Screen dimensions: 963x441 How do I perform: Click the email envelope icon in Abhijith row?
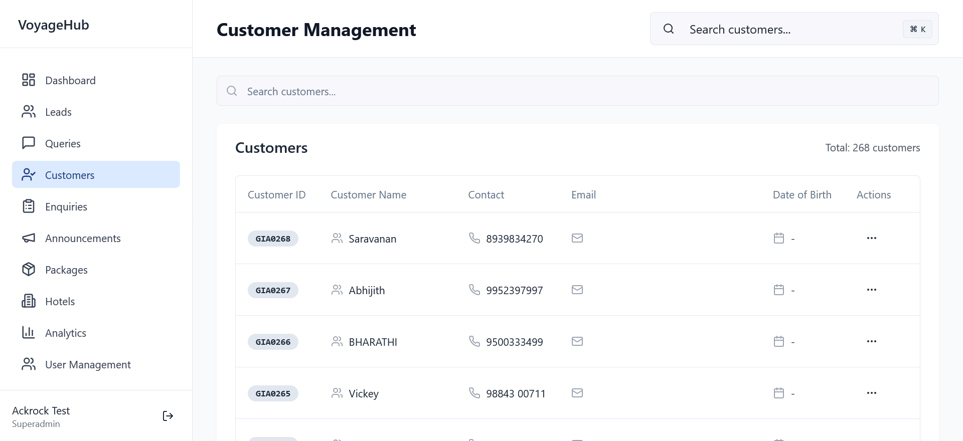pyautogui.click(x=577, y=290)
